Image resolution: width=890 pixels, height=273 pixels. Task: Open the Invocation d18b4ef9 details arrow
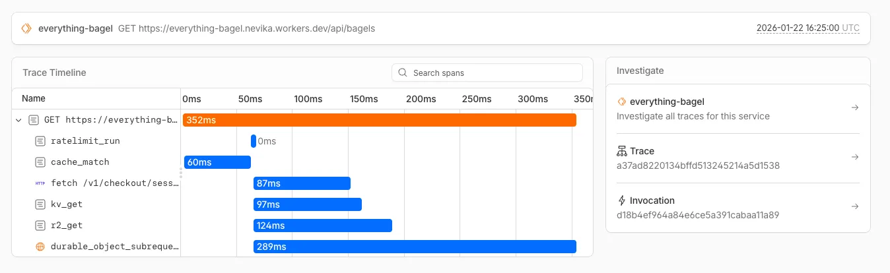(855, 206)
